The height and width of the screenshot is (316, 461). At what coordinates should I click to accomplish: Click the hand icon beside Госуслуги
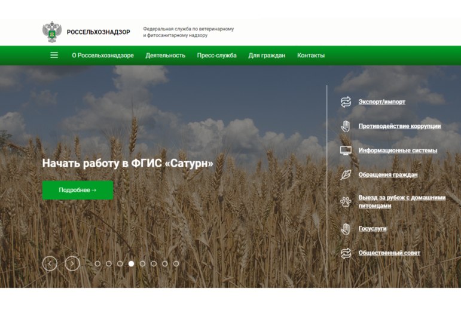pos(346,229)
